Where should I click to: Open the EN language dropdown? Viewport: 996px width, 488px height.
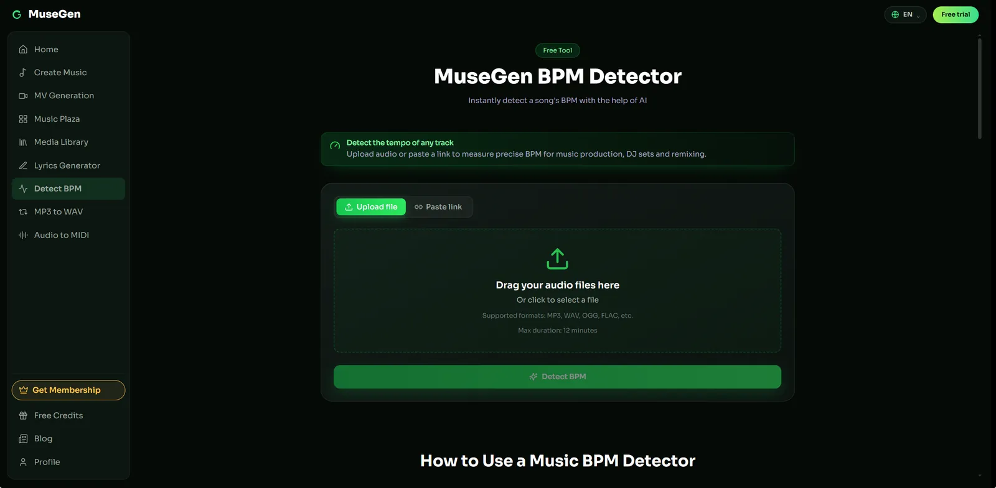pyautogui.click(x=905, y=14)
